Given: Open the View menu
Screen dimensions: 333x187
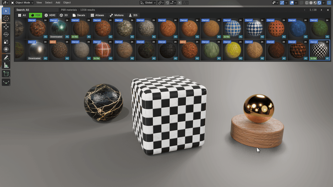Looking at the screenshot, I should 39,3.
